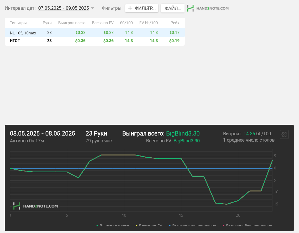This screenshot has width=299, height=233.
Task: Click бб/100 value 14.3 in ИТОГ row
Action: pyautogui.click(x=129, y=41)
